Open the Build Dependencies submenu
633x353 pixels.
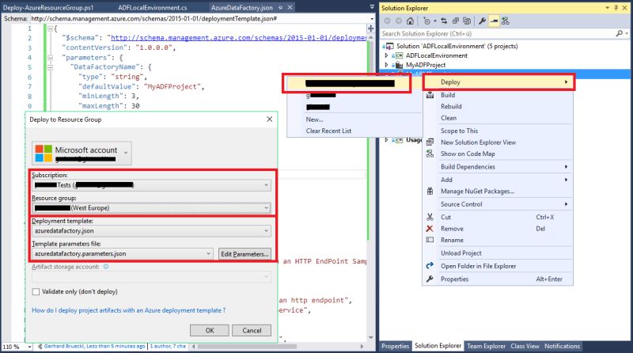pos(498,167)
